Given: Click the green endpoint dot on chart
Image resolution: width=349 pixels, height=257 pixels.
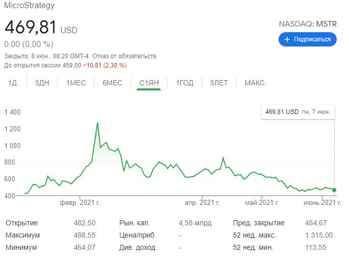Looking at the screenshot, I should click(x=334, y=190).
